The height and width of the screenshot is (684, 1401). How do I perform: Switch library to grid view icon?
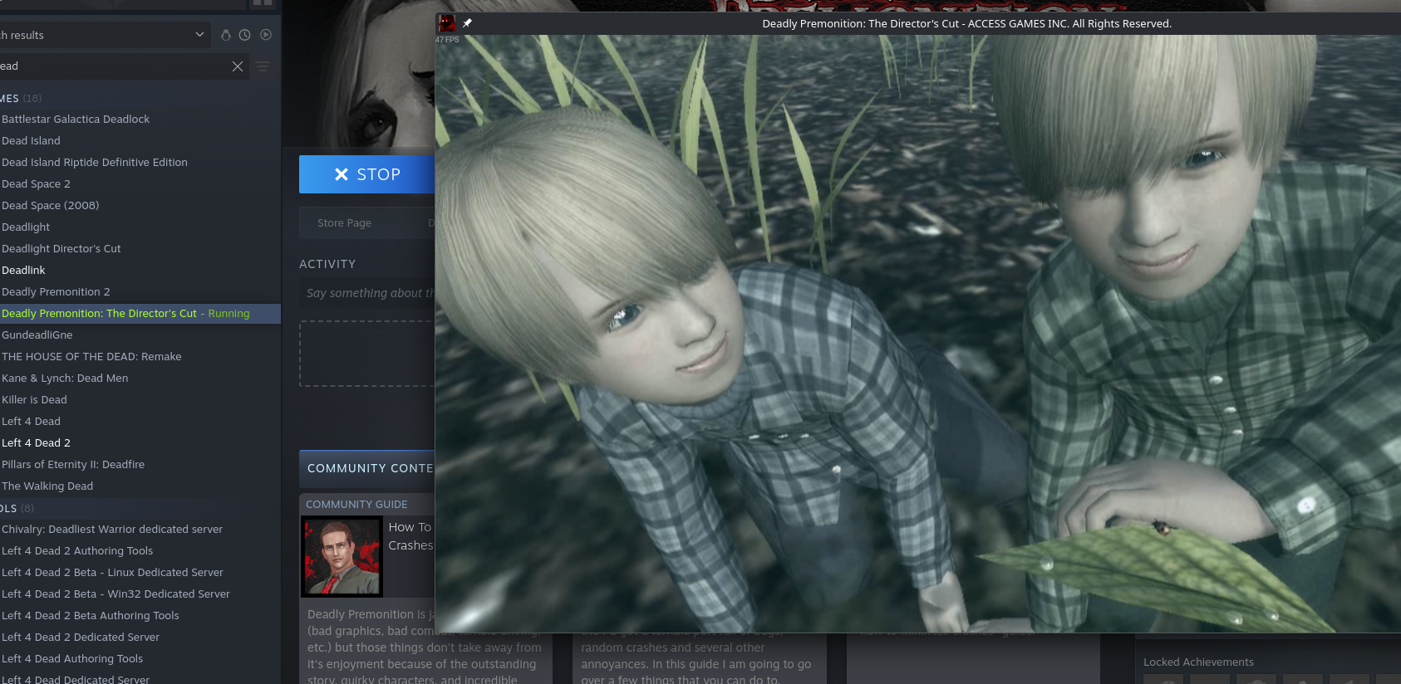(x=263, y=3)
